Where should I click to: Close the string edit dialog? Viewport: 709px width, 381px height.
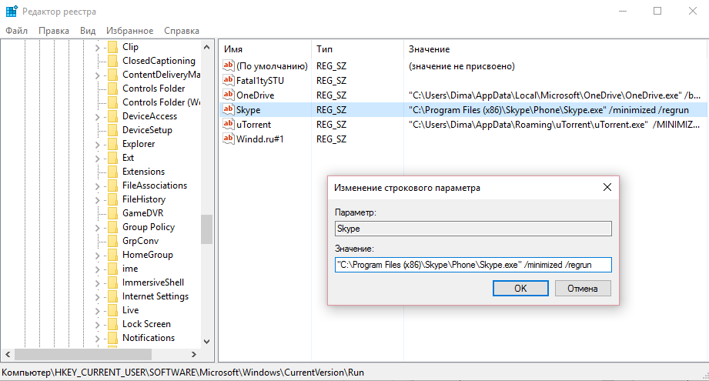pyautogui.click(x=607, y=187)
